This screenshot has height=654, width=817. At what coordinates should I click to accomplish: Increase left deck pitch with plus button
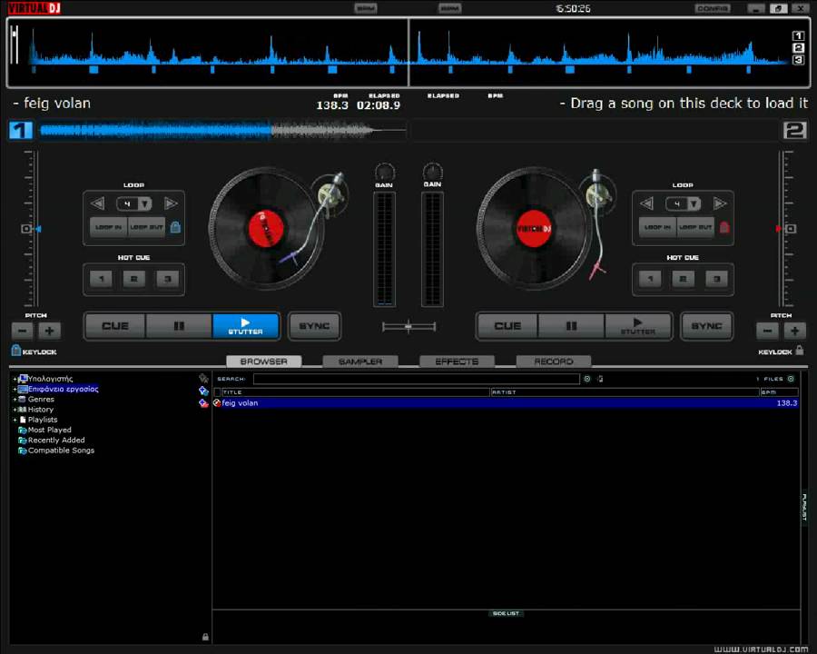[50, 331]
